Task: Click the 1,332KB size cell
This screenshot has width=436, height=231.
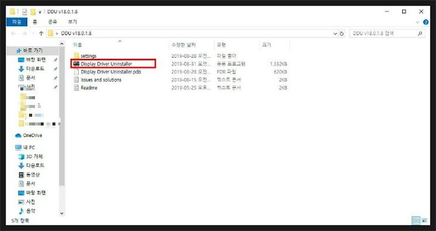Action: pyautogui.click(x=279, y=64)
